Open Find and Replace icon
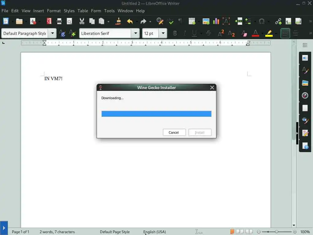The height and width of the screenshot is (235, 313). coord(160,21)
